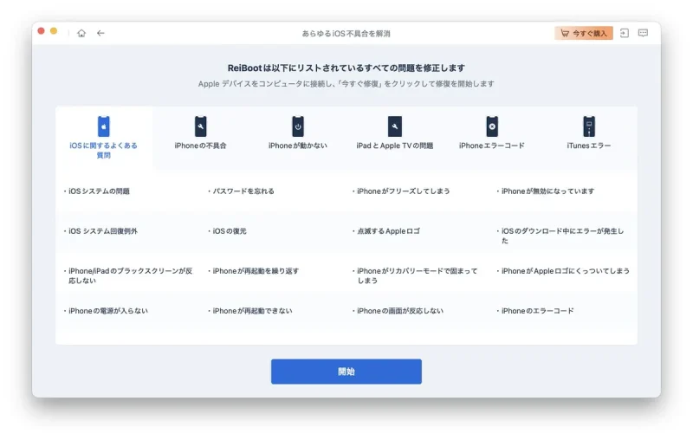Open the login icon beside the purchase button

624,33
